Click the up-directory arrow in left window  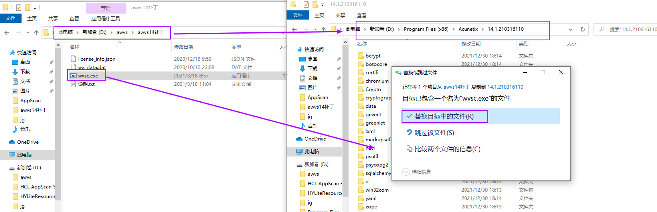[x=36, y=33]
